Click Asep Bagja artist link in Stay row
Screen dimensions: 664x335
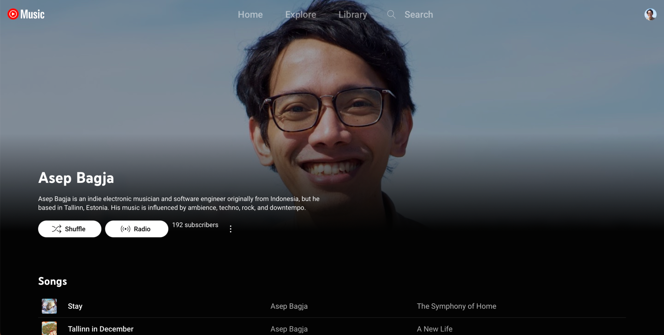pyautogui.click(x=289, y=306)
